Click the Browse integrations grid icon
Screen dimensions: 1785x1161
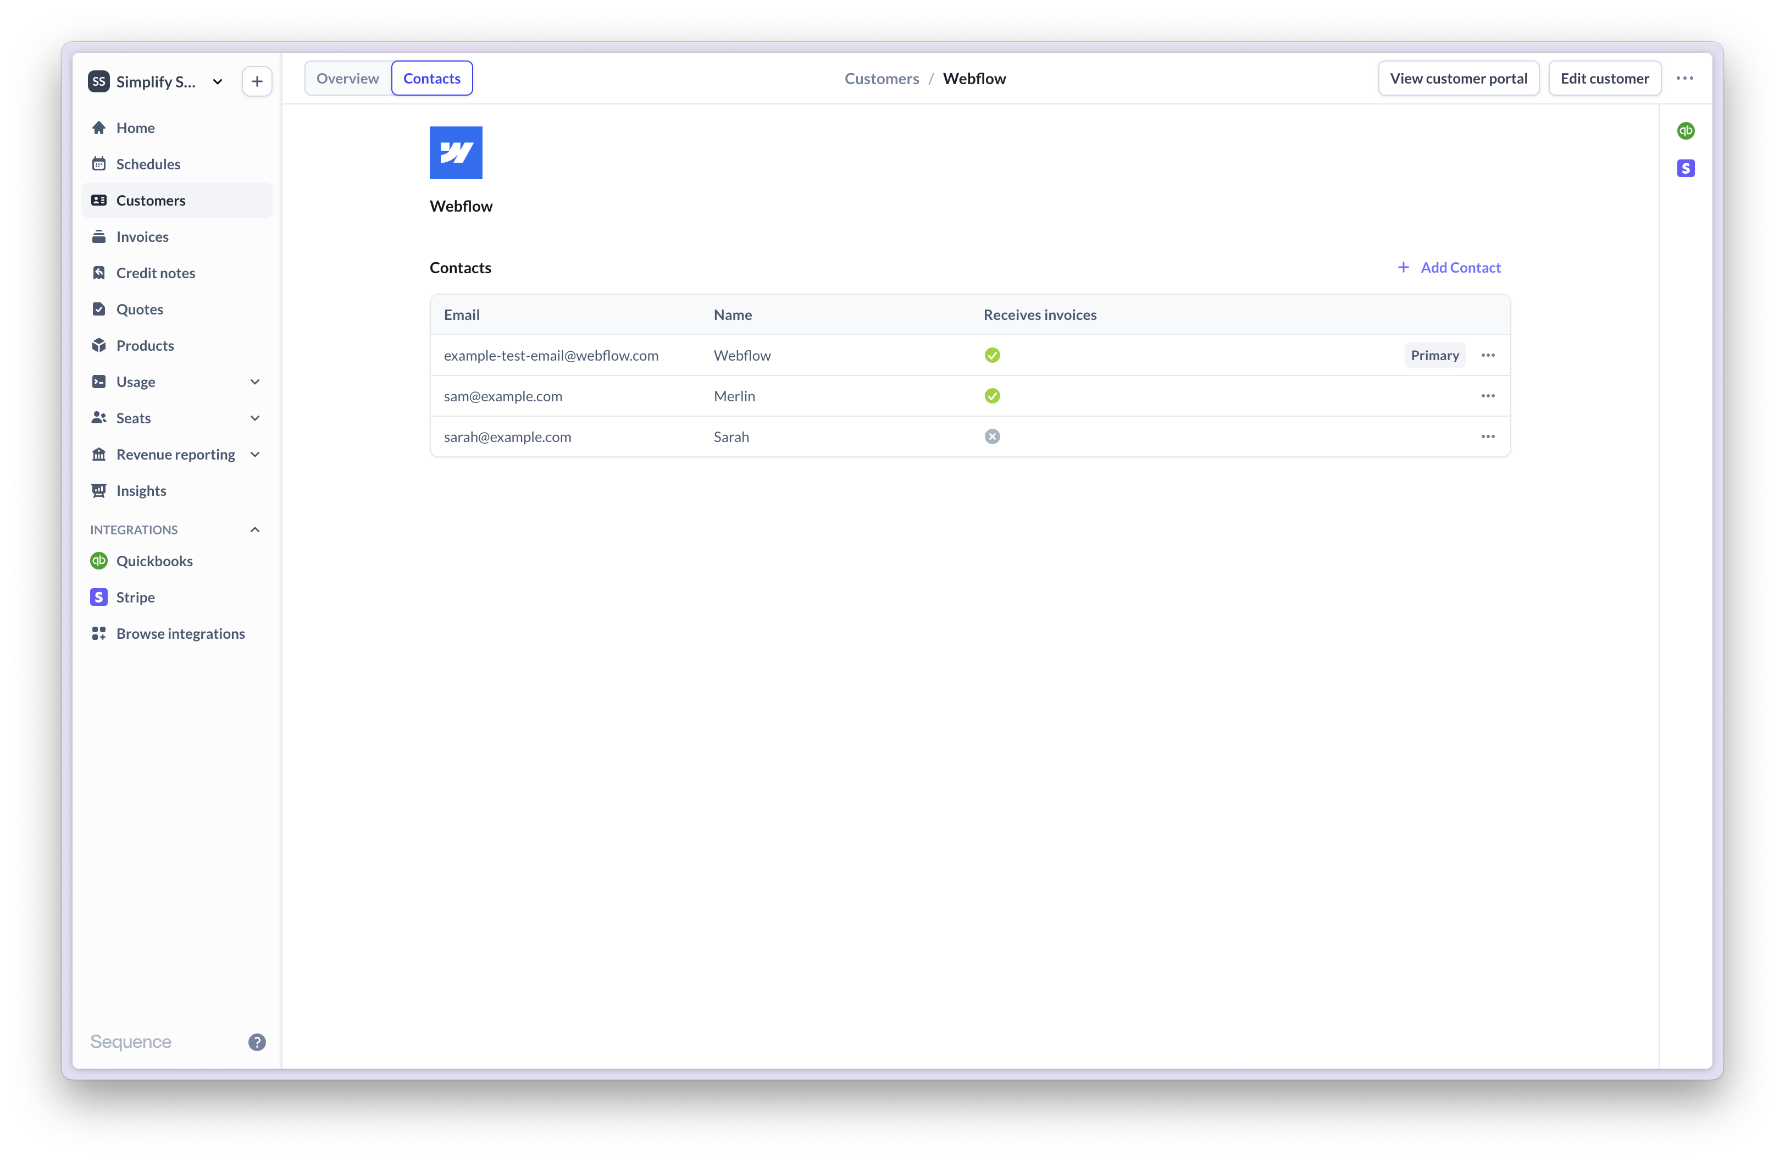point(99,634)
